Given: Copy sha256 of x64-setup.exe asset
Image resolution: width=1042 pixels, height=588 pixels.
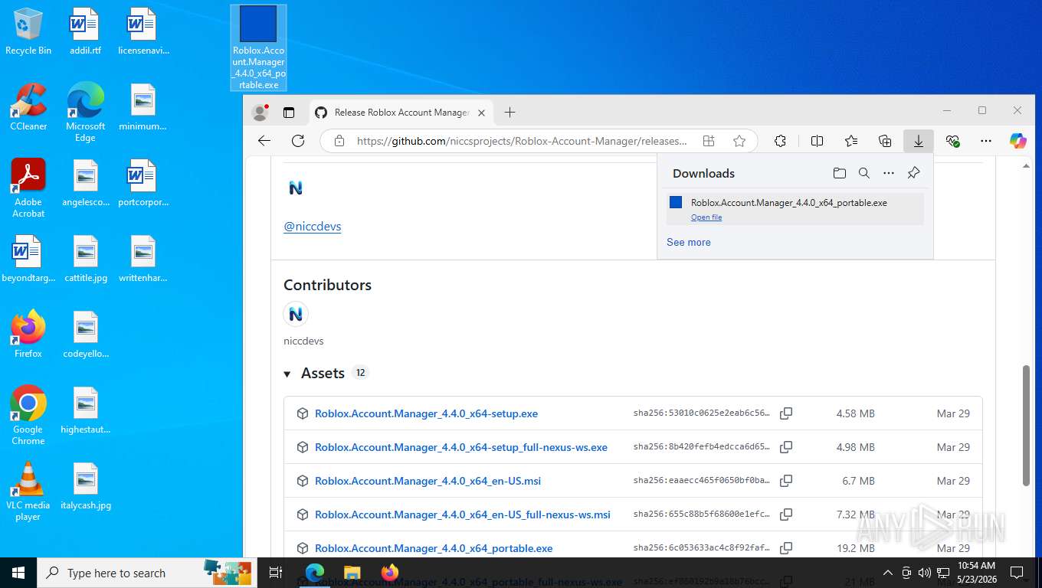Looking at the screenshot, I should pos(786,413).
